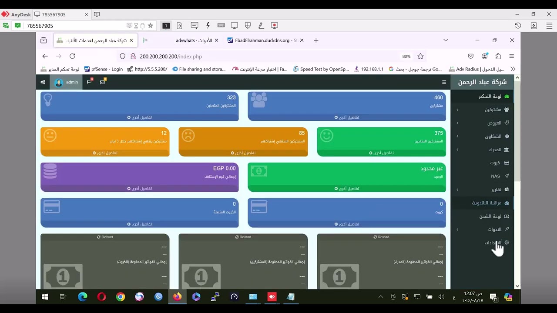Screen dimensions: 557x313
Task: Open كروت in the sidebar
Action: [482, 163]
